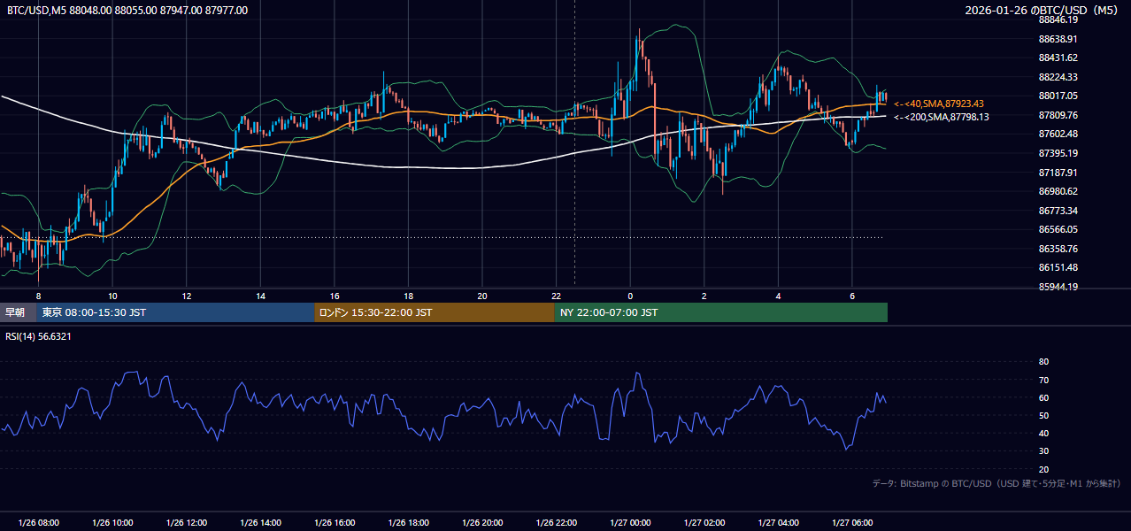The image size is (1131, 531).
Task: Click the price chart hour tick 18
Action: [408, 296]
